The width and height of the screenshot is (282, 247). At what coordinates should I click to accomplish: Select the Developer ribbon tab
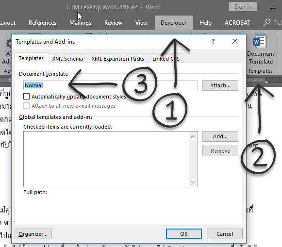click(174, 23)
